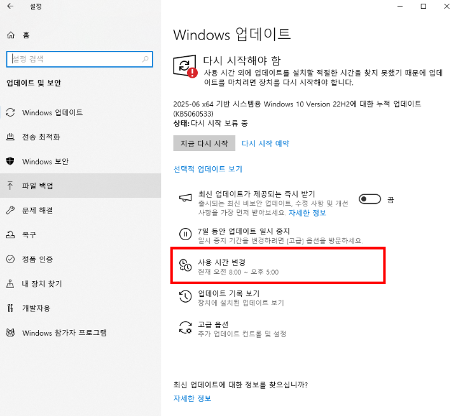Click the 설정 검색 input field
Screen dimensions: 456x416
pyautogui.click(x=79, y=59)
